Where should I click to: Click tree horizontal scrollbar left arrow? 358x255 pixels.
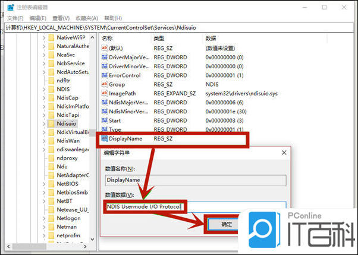tap(8, 246)
